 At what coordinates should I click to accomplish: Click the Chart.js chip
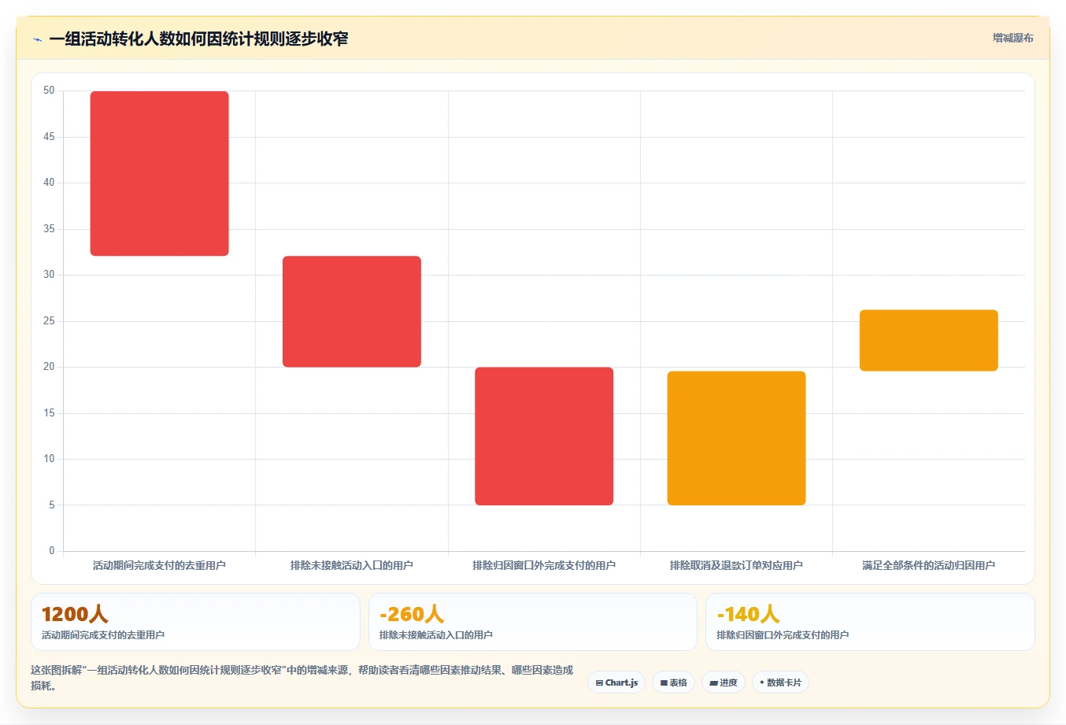click(x=616, y=682)
